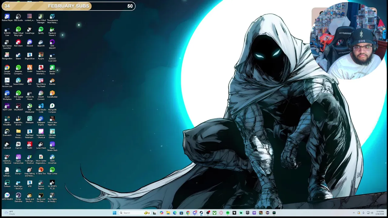Open the weather widget showing Cloudy
Image resolution: width=388 pixels, height=218 pixels.
(x=9, y=213)
